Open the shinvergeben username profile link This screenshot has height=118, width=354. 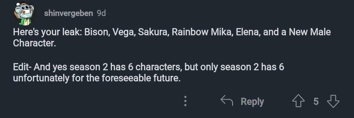68,13
